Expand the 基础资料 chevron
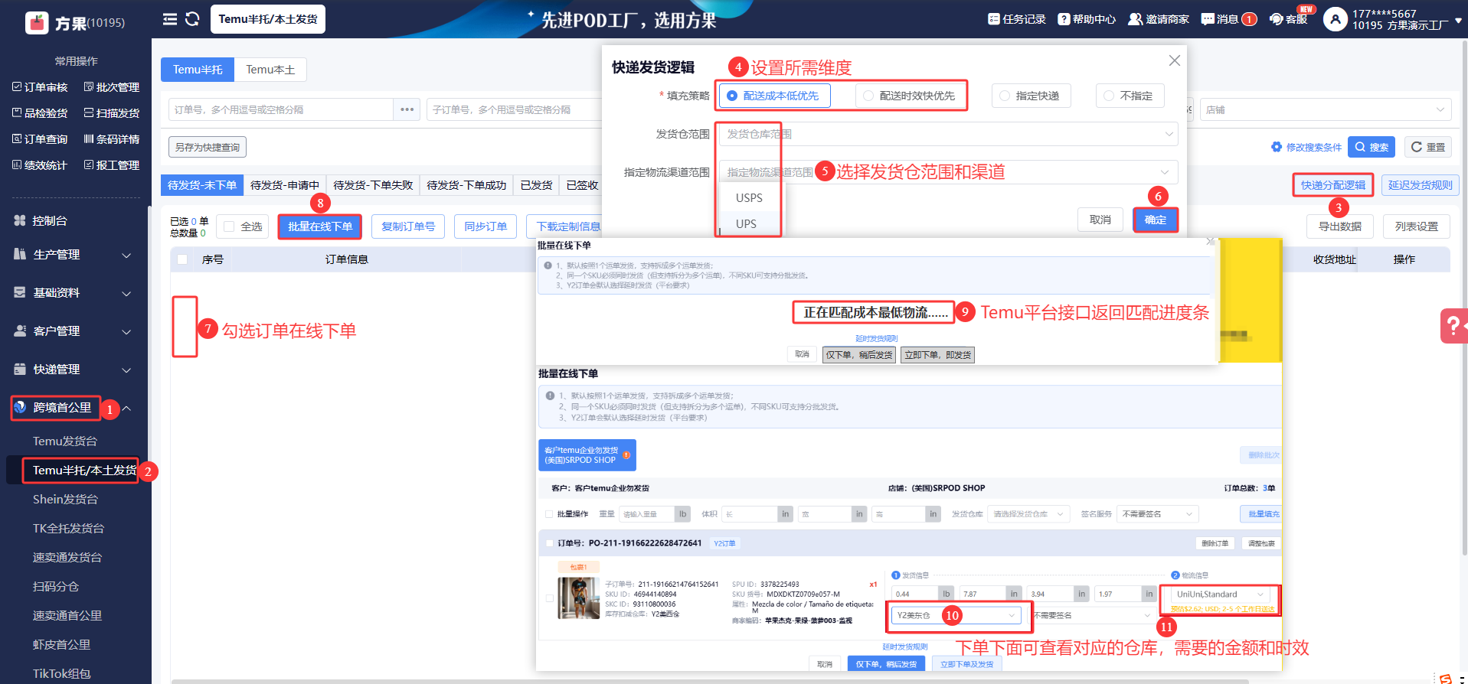 tap(126, 293)
